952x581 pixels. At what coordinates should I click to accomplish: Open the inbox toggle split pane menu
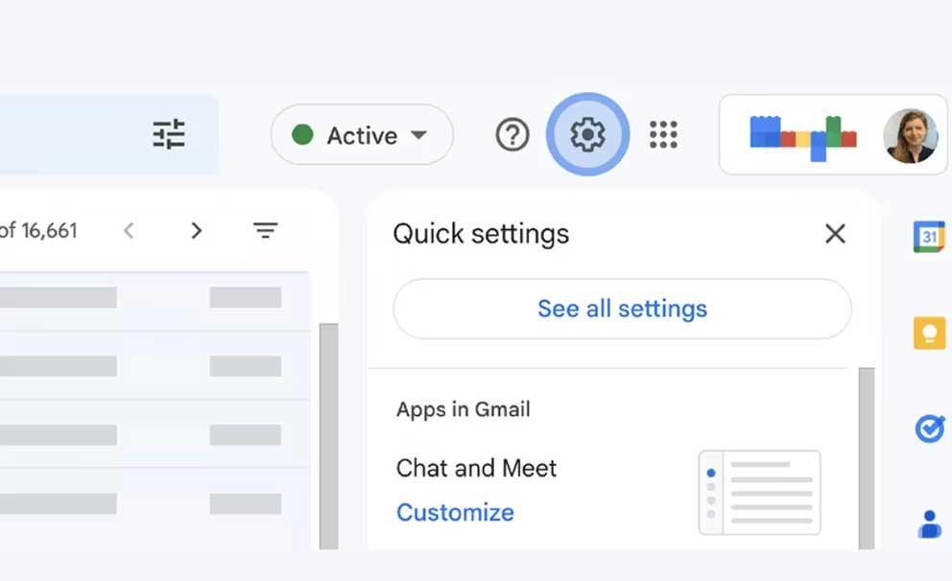265,230
